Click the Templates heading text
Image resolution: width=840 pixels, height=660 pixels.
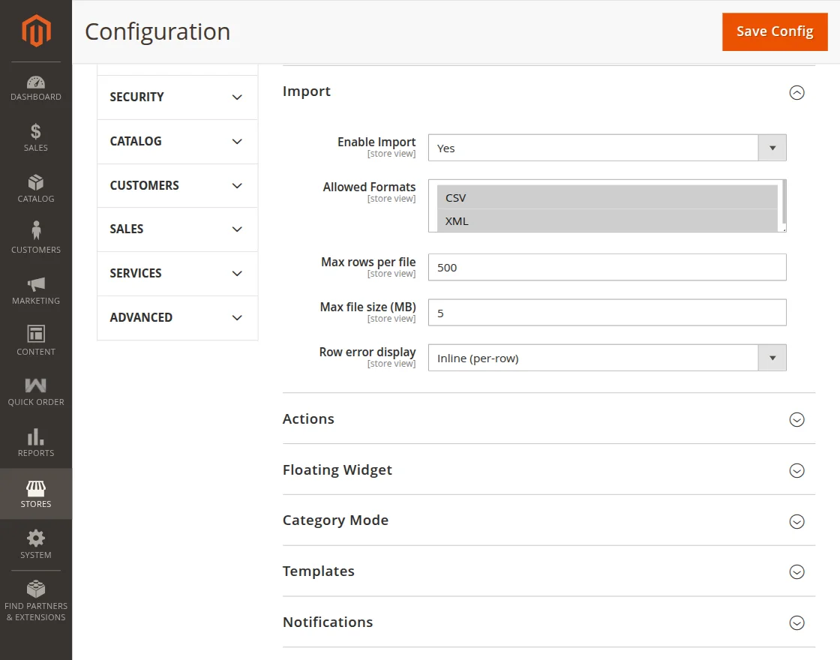318,571
